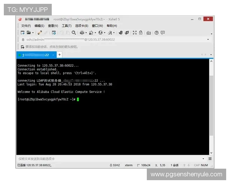Click the keyboard Key Mapping icon
Image resolution: width=230 pixels, height=184 pixels.
149,33
